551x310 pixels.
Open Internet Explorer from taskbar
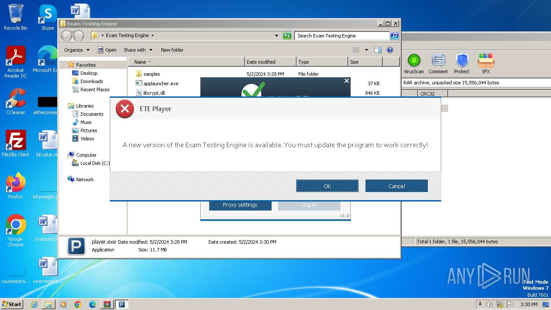coord(34,304)
